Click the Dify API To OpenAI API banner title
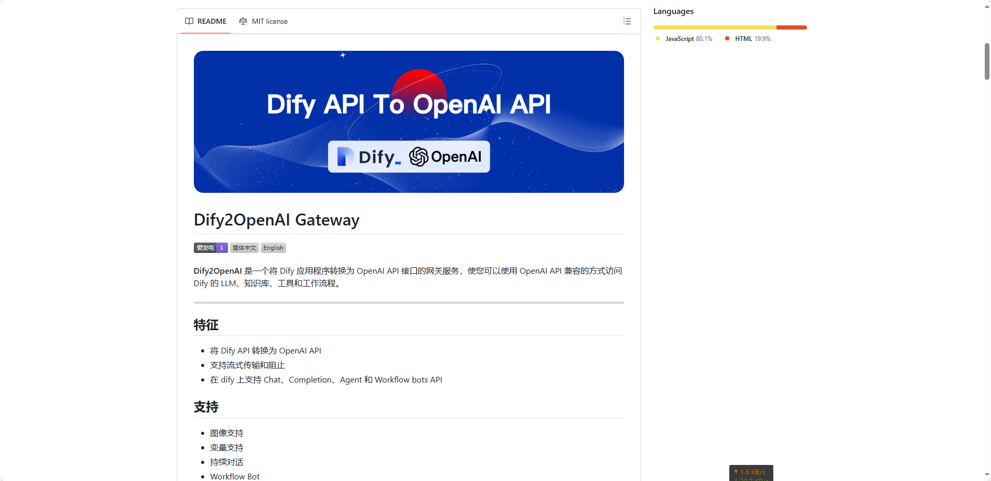Image resolution: width=991 pixels, height=481 pixels. [x=408, y=104]
